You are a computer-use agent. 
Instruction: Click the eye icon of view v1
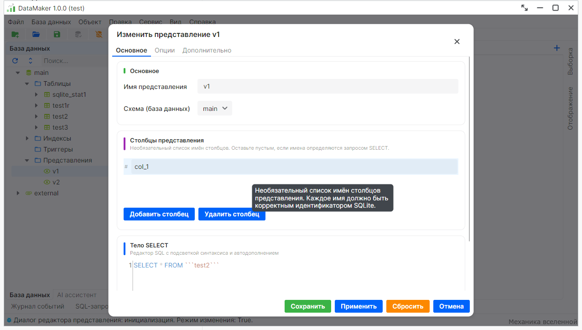coord(47,171)
